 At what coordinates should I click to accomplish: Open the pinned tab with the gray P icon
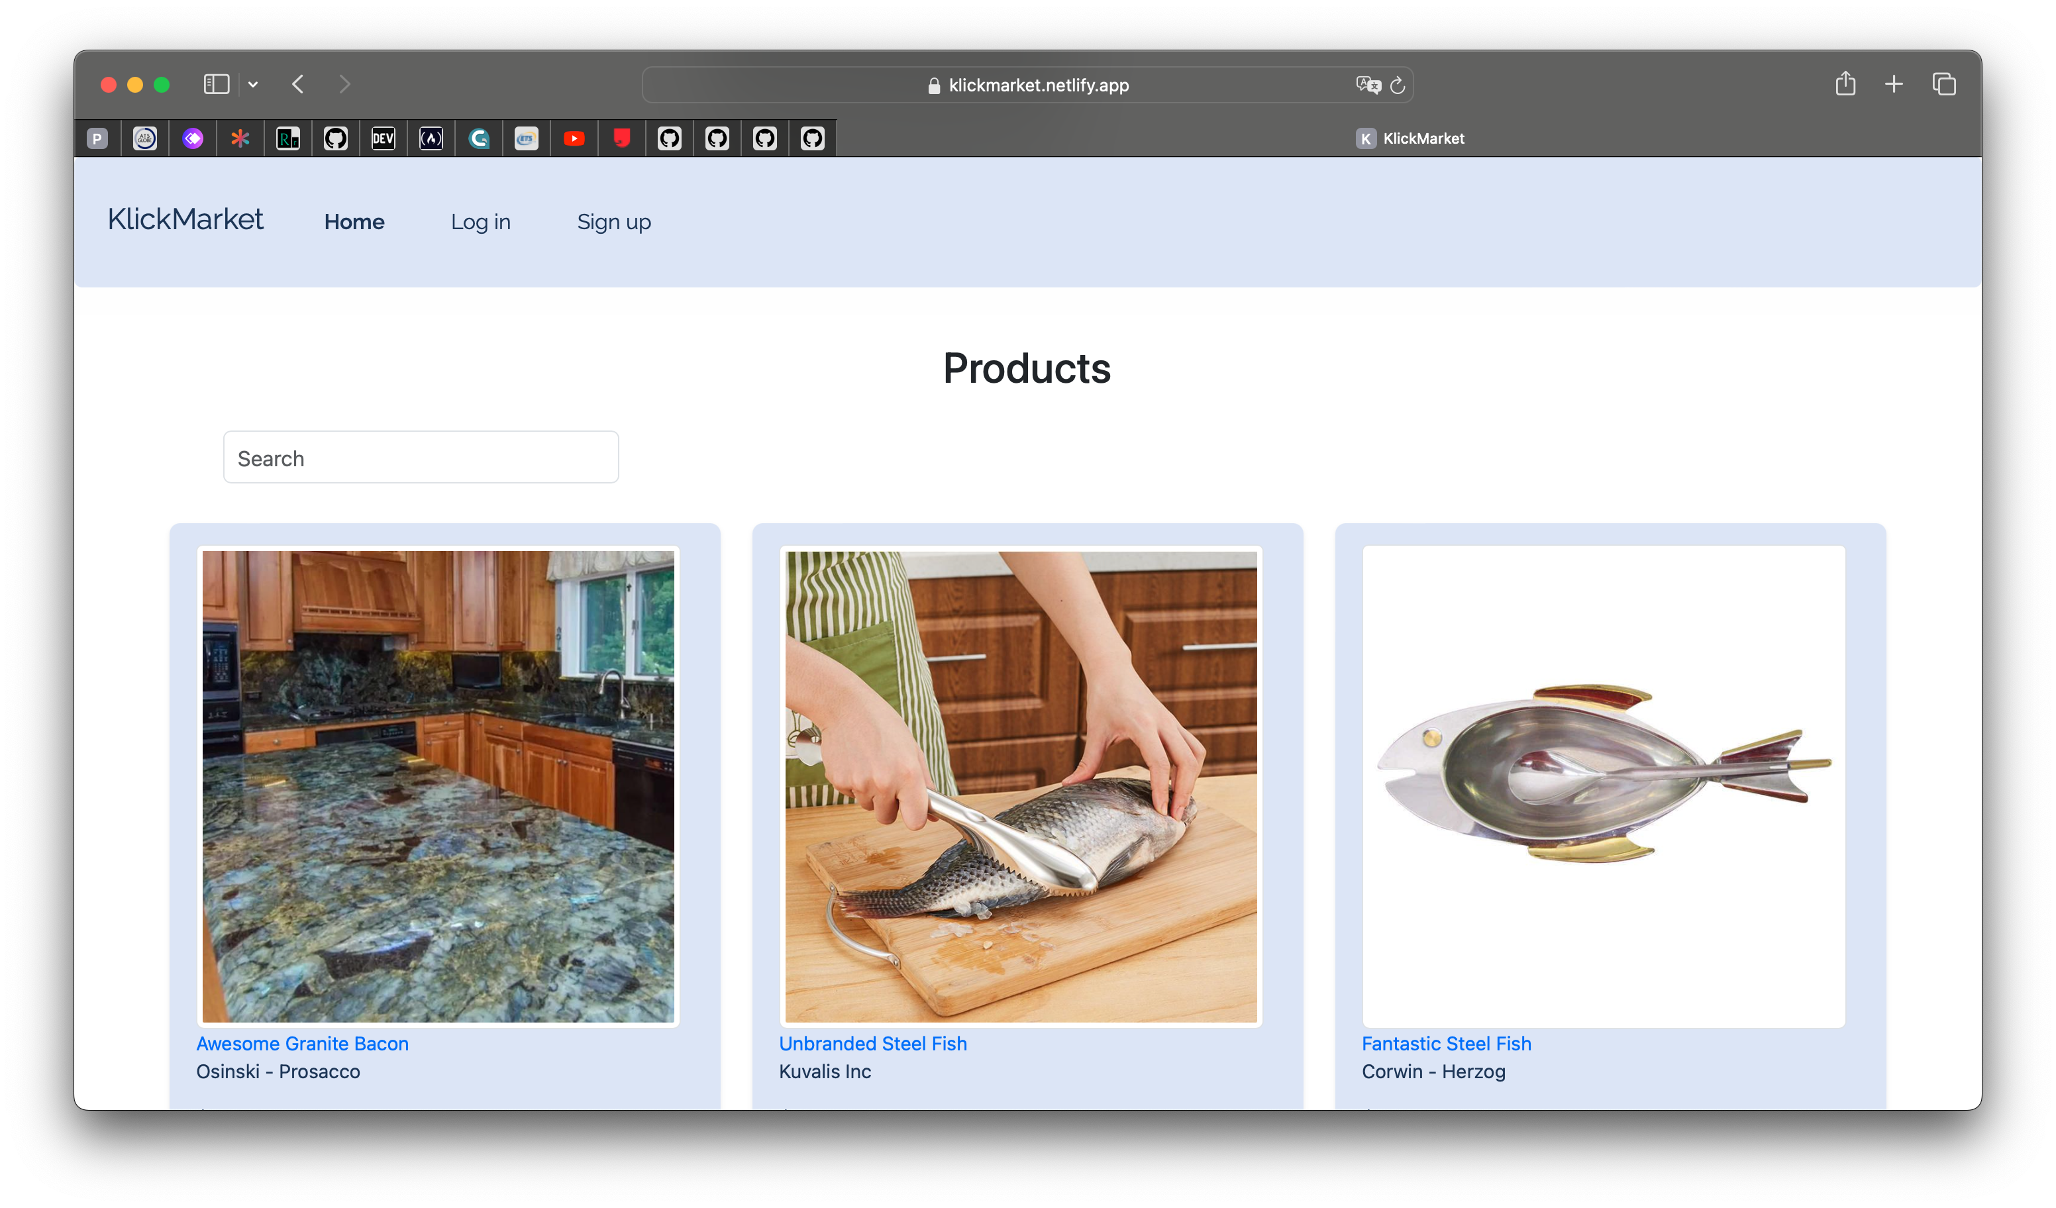coord(97,138)
